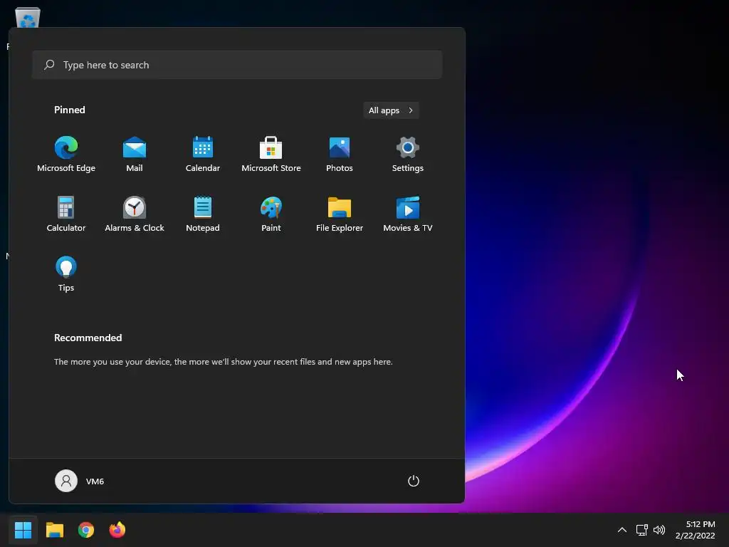Launch Movies & TV
Screen dimensions: 729x547
(408, 214)
